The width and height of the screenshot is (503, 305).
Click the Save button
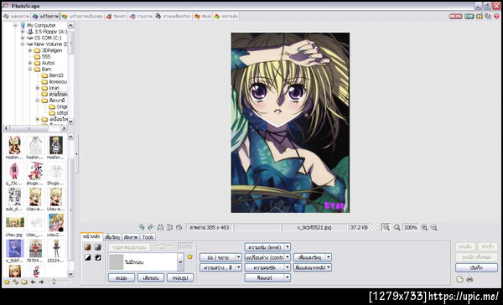pyautogui.click(x=476, y=267)
